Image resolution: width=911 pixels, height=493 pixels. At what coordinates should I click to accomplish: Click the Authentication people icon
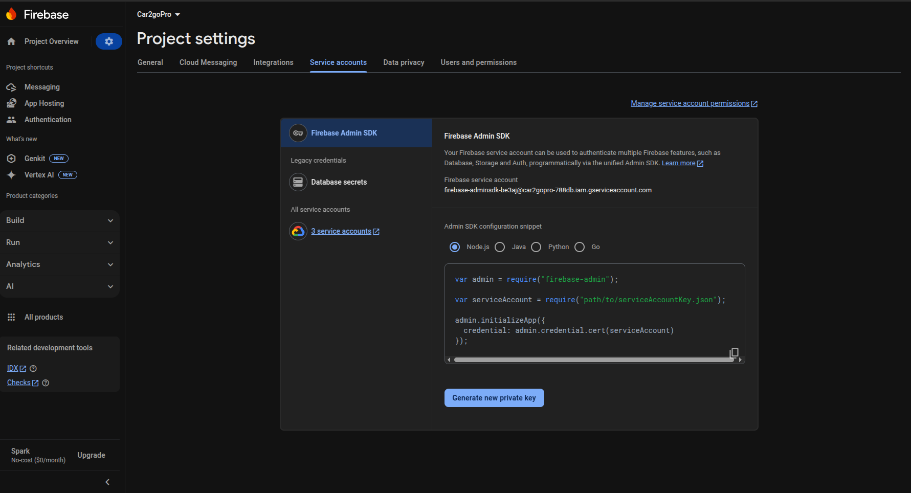pyautogui.click(x=11, y=120)
